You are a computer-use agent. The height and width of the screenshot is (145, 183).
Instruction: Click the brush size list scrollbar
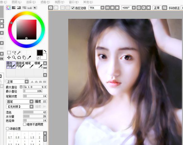45,138
